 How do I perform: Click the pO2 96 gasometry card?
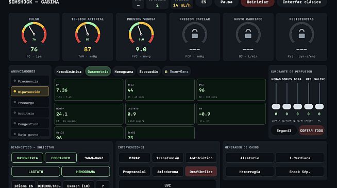pos(231,90)
